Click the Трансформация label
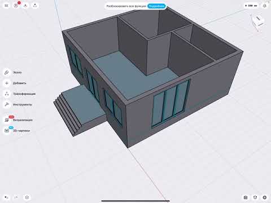The image size is (271, 203). pos(24,94)
